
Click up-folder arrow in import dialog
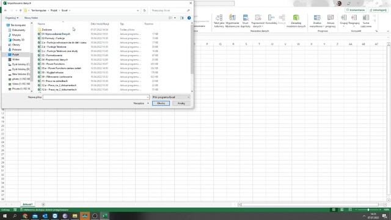(x=20, y=10)
